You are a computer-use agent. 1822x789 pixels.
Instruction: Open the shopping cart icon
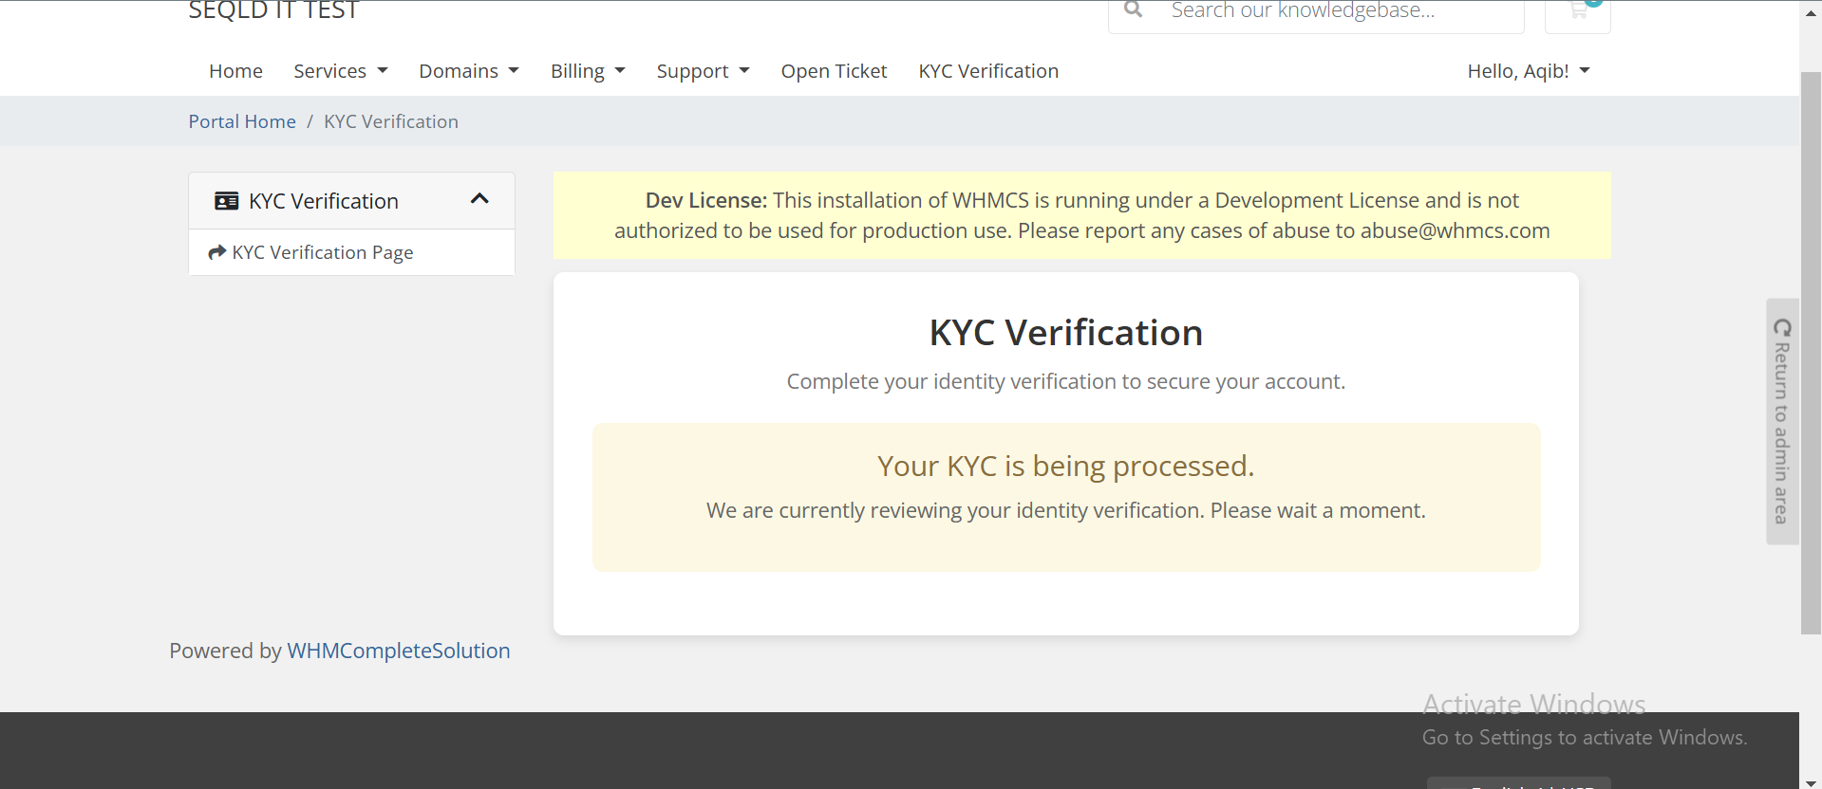coord(1578,11)
